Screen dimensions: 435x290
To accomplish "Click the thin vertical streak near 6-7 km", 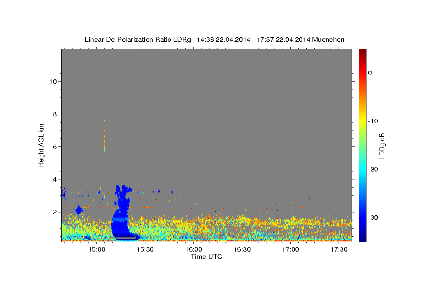I will coord(104,140).
